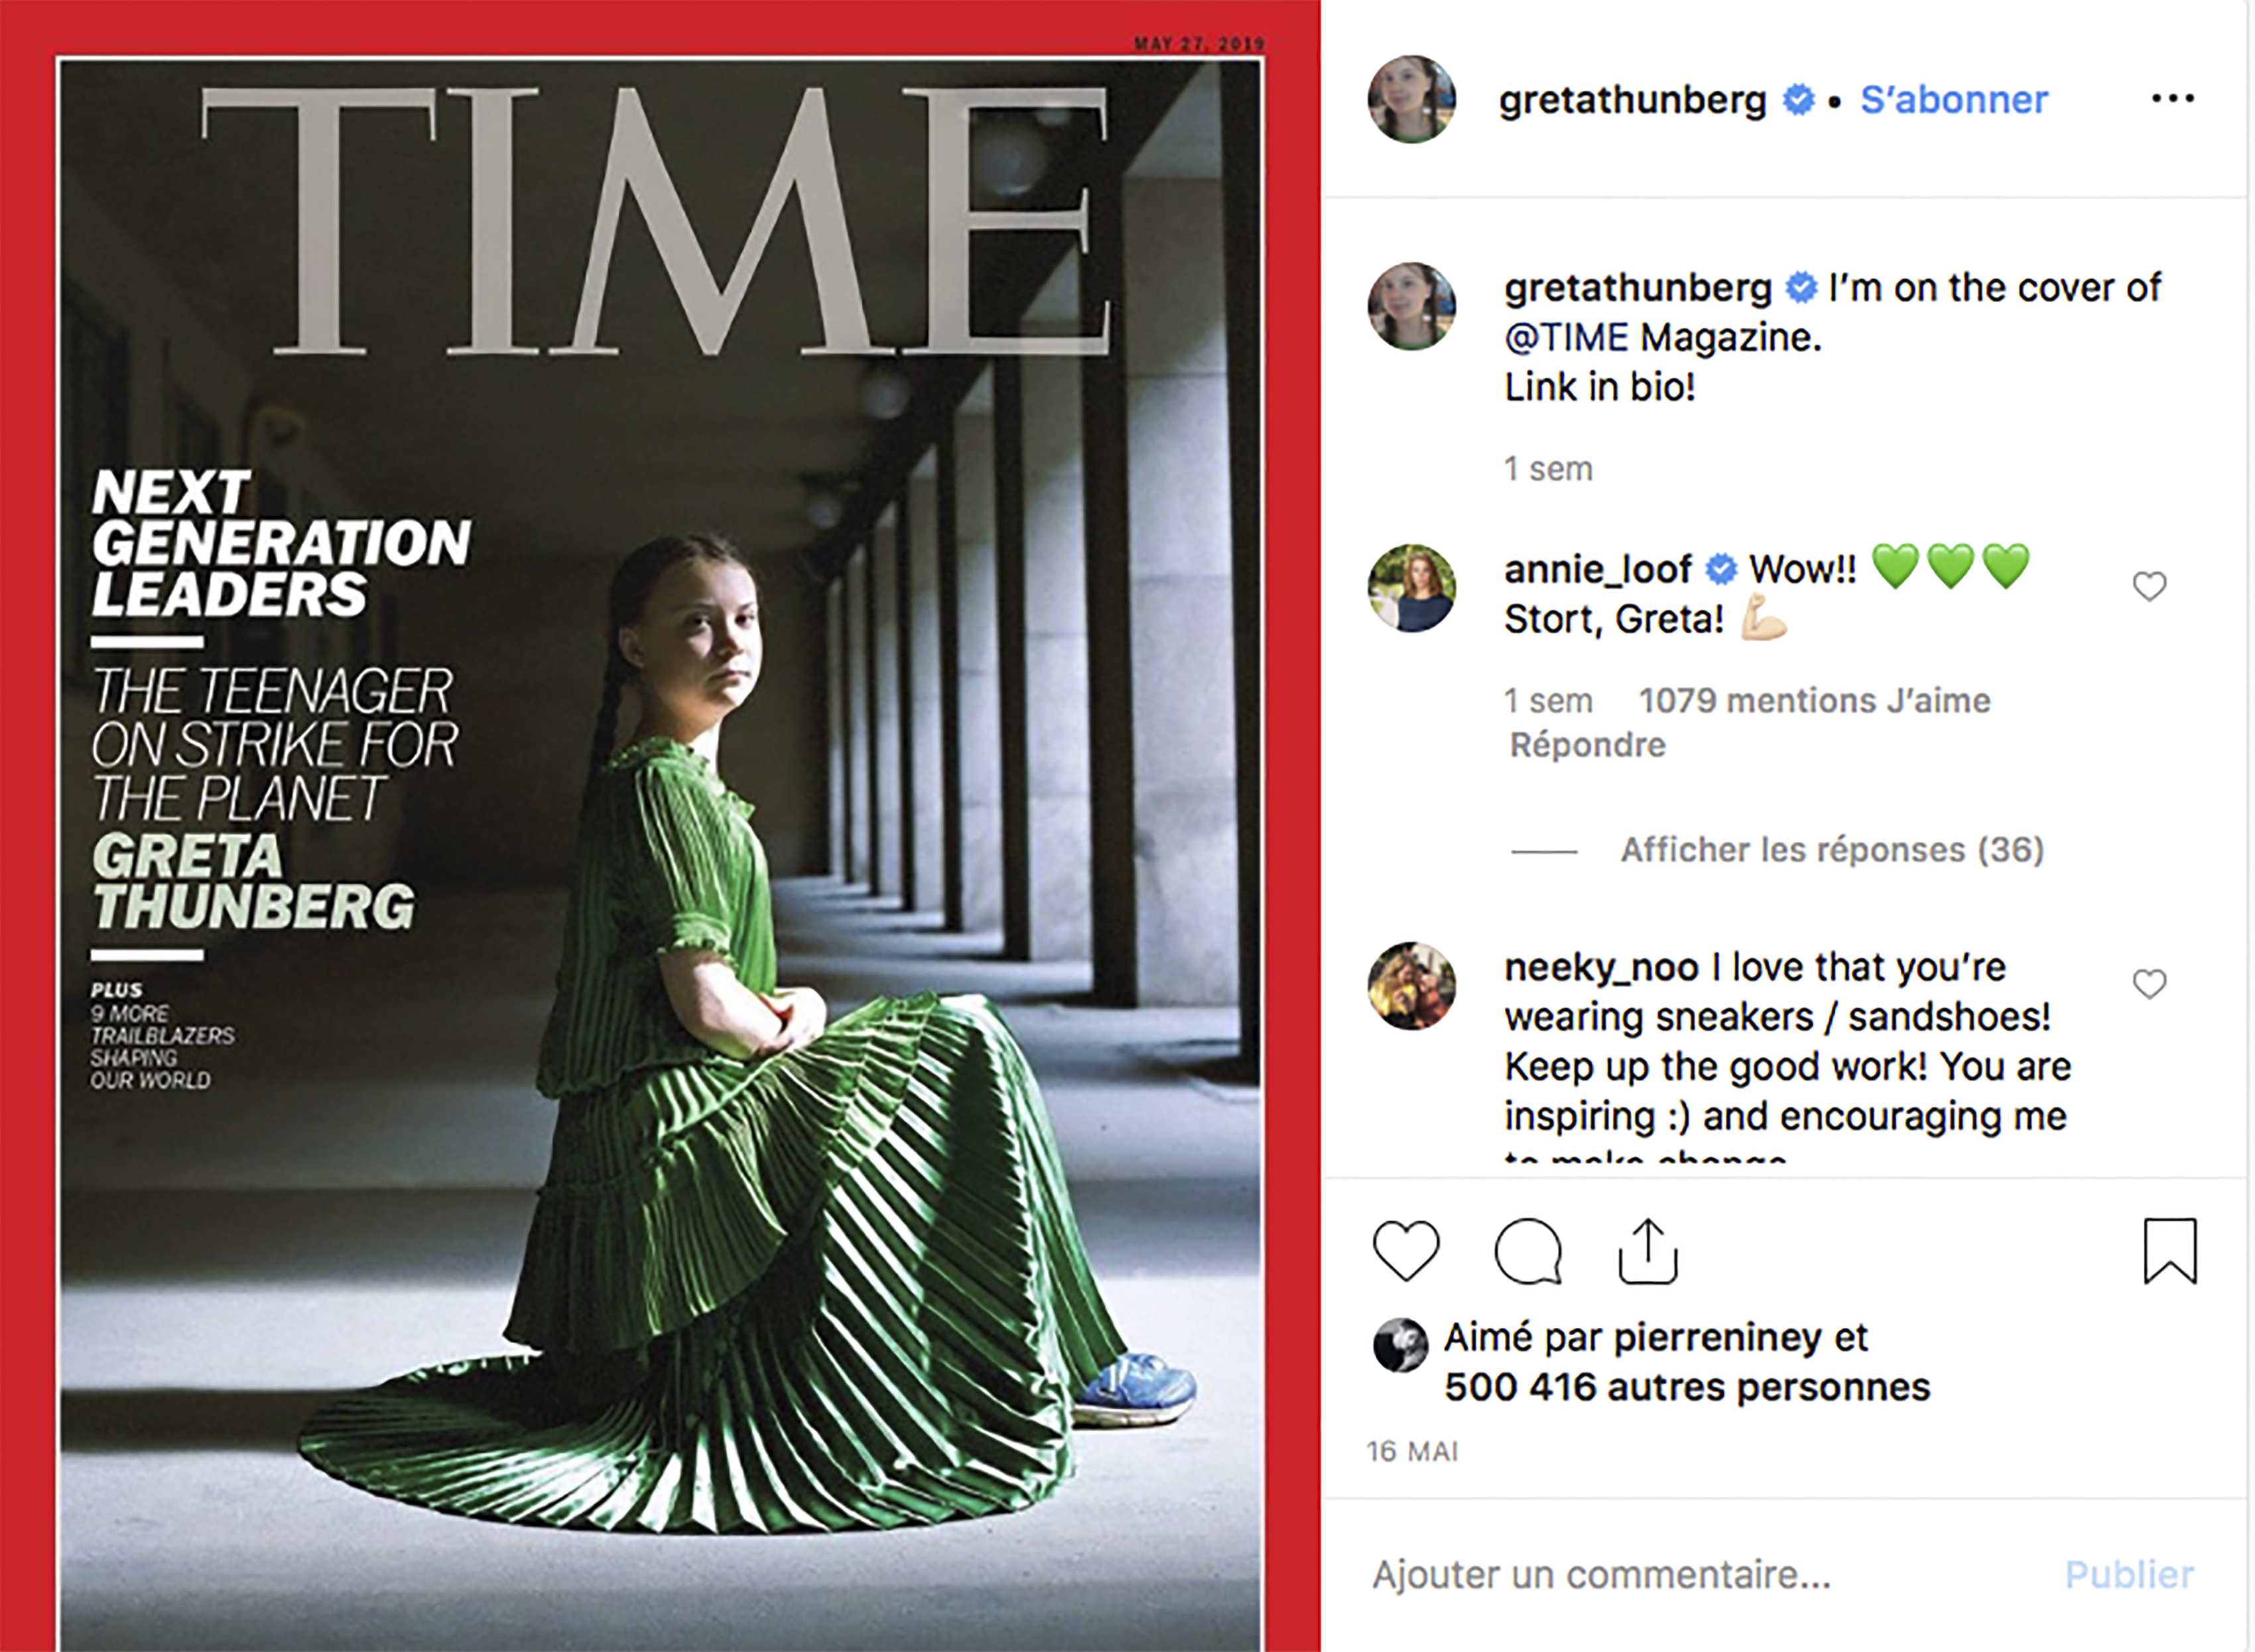View likes list via 500 416 autres personnes
2255x1652 pixels.
[1688, 1387]
